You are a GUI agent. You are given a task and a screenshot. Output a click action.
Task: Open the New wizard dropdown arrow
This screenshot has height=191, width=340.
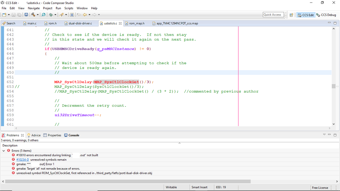point(9,15)
